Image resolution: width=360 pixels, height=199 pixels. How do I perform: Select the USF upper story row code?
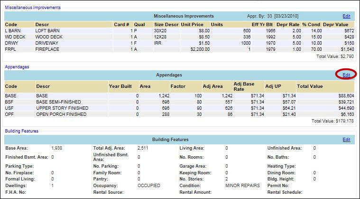point(9,108)
